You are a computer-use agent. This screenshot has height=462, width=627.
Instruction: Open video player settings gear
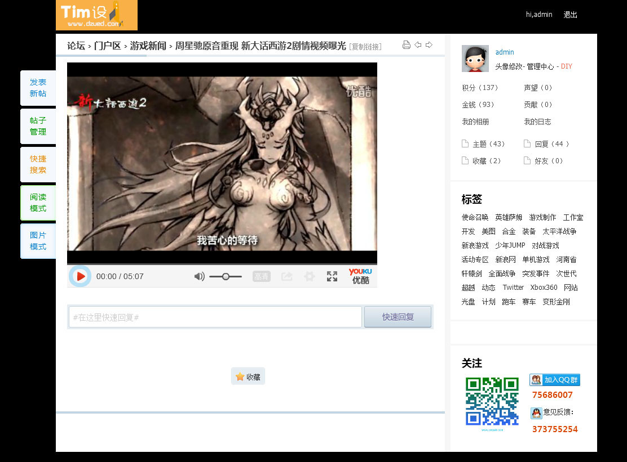(310, 276)
